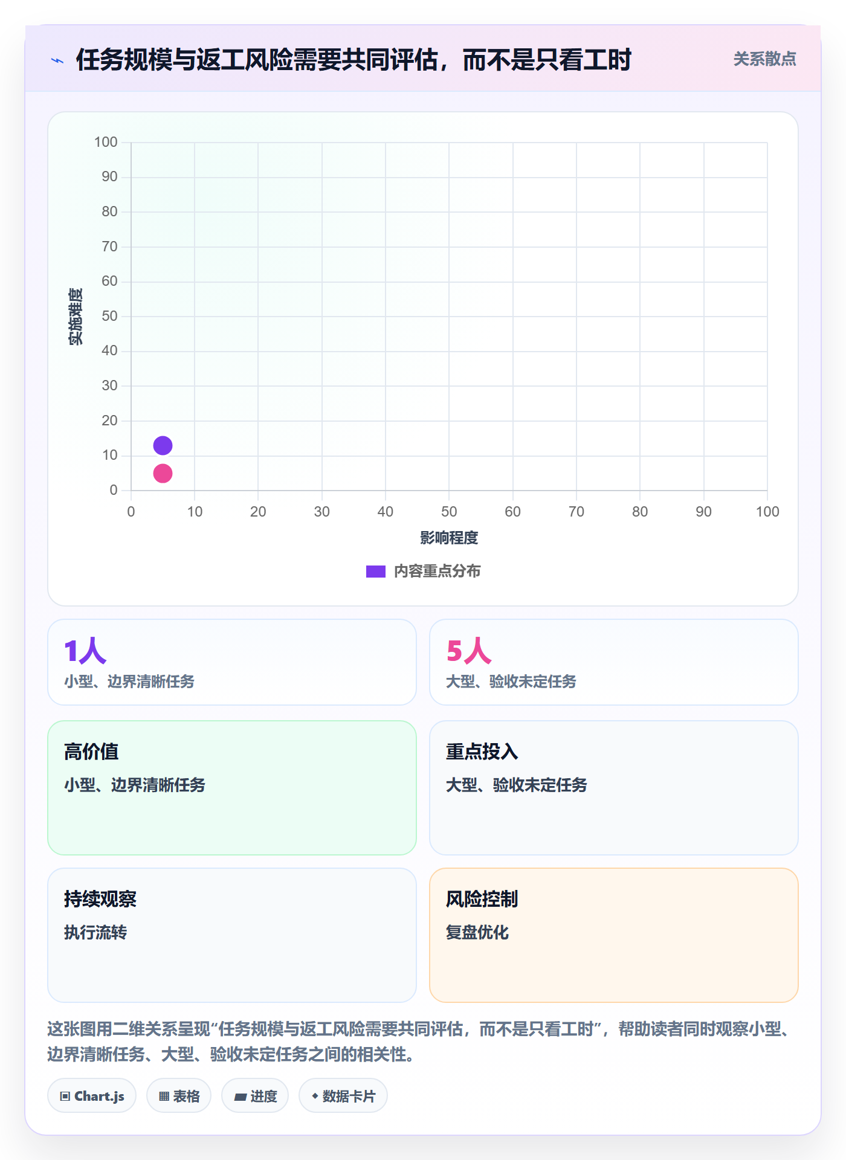Screen dimensions: 846x1160
Task: Click the 影响程度 x-axis title
Action: 449,538
